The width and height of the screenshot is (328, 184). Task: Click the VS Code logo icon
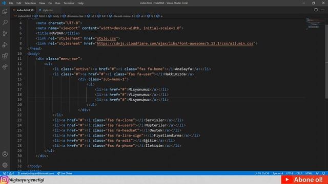point(4,3)
